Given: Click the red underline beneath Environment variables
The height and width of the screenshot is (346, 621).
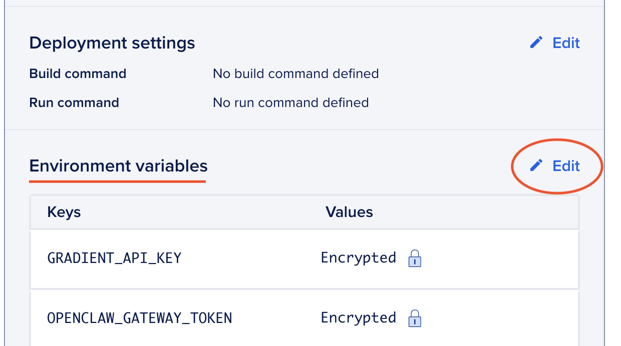Looking at the screenshot, I should [118, 181].
